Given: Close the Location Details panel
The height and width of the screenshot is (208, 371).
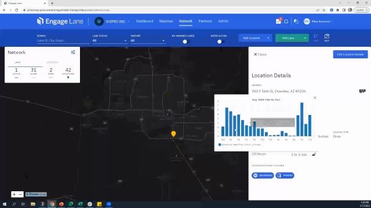Looking at the screenshot, I should click(x=260, y=54).
